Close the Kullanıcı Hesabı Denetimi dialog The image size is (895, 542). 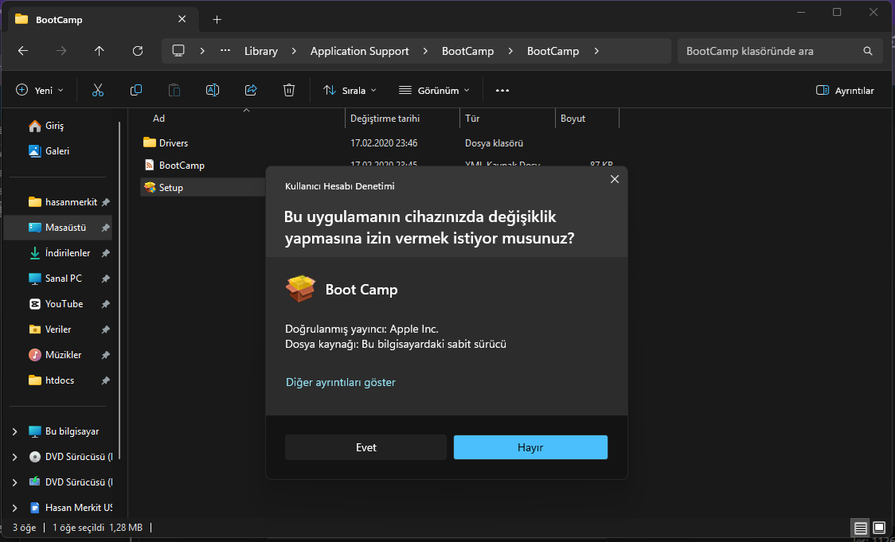615,179
